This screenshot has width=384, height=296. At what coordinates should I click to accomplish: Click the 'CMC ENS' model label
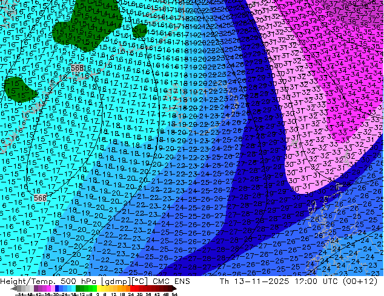[171, 282]
